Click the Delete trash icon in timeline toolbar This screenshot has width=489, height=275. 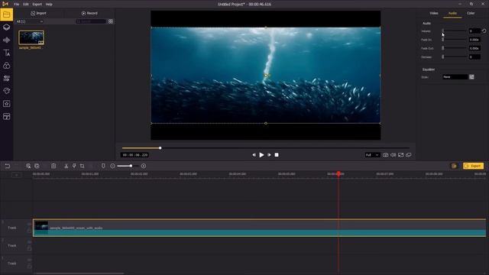[x=53, y=167]
